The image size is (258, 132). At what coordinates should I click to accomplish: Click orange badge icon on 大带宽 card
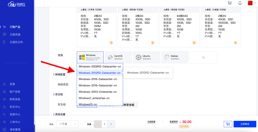pyautogui.click(x=111, y=43)
